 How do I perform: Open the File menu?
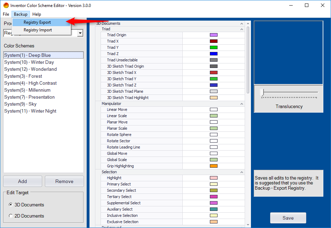coord(6,14)
